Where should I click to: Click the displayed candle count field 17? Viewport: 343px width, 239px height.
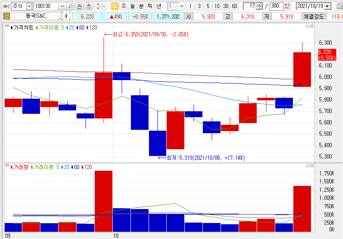click(x=250, y=6)
